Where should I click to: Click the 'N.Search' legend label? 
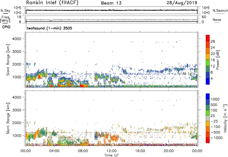pos(220,10)
